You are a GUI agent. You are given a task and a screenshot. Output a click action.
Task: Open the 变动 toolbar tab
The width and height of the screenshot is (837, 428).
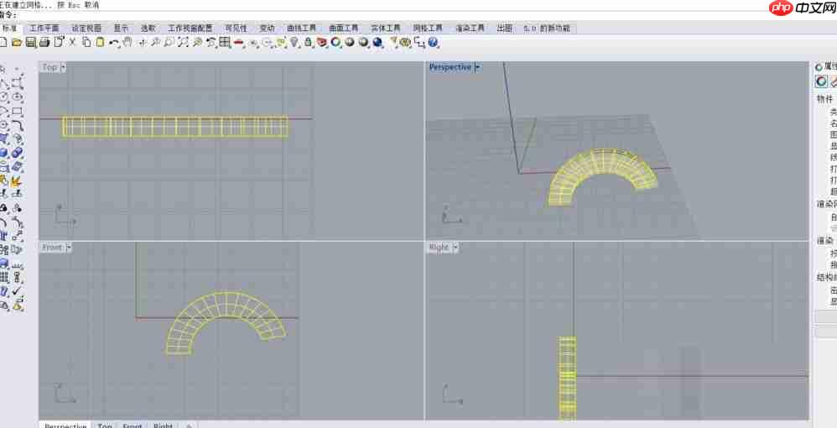tap(267, 29)
